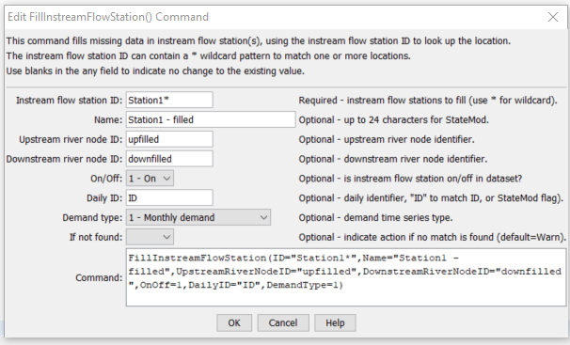Click the Cancel button
The image size is (570, 345).
283,322
